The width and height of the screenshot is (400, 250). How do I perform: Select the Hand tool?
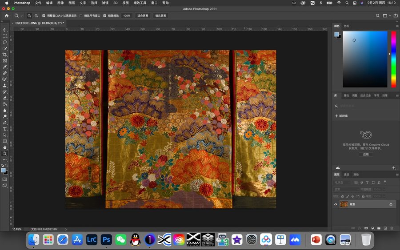coord(5,147)
